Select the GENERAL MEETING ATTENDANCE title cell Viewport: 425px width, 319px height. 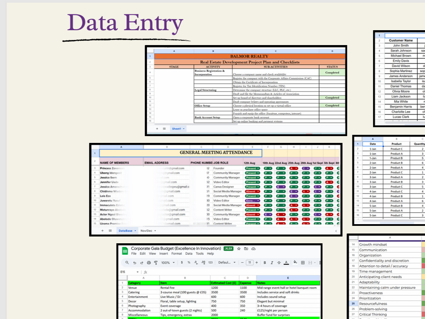pyautogui.click(x=181, y=153)
